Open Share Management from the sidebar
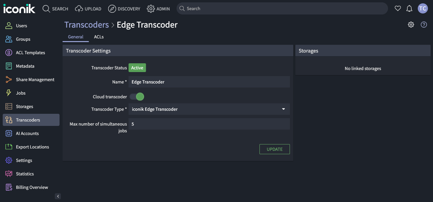The width and height of the screenshot is (433, 202). 35,79
